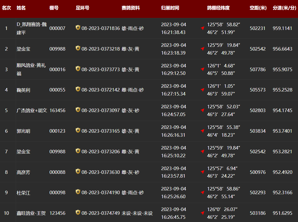The width and height of the screenshot is (298, 222).
Task: Select the gold badge for ring 08-2023-0373097
Action: tap(78, 110)
